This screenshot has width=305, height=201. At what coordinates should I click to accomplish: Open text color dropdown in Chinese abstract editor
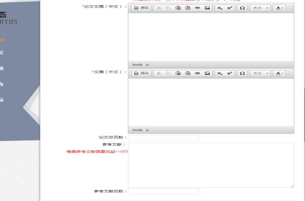click(x=280, y=8)
